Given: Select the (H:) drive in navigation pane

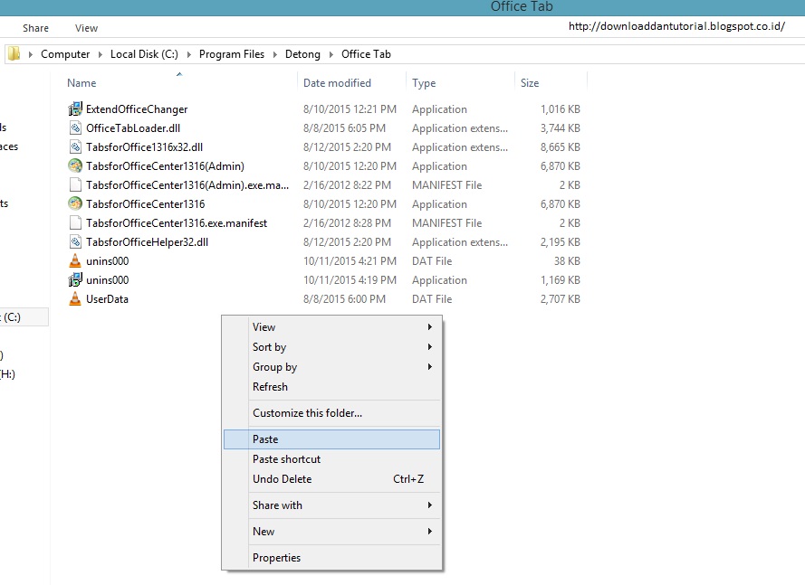Looking at the screenshot, I should (x=8, y=373).
